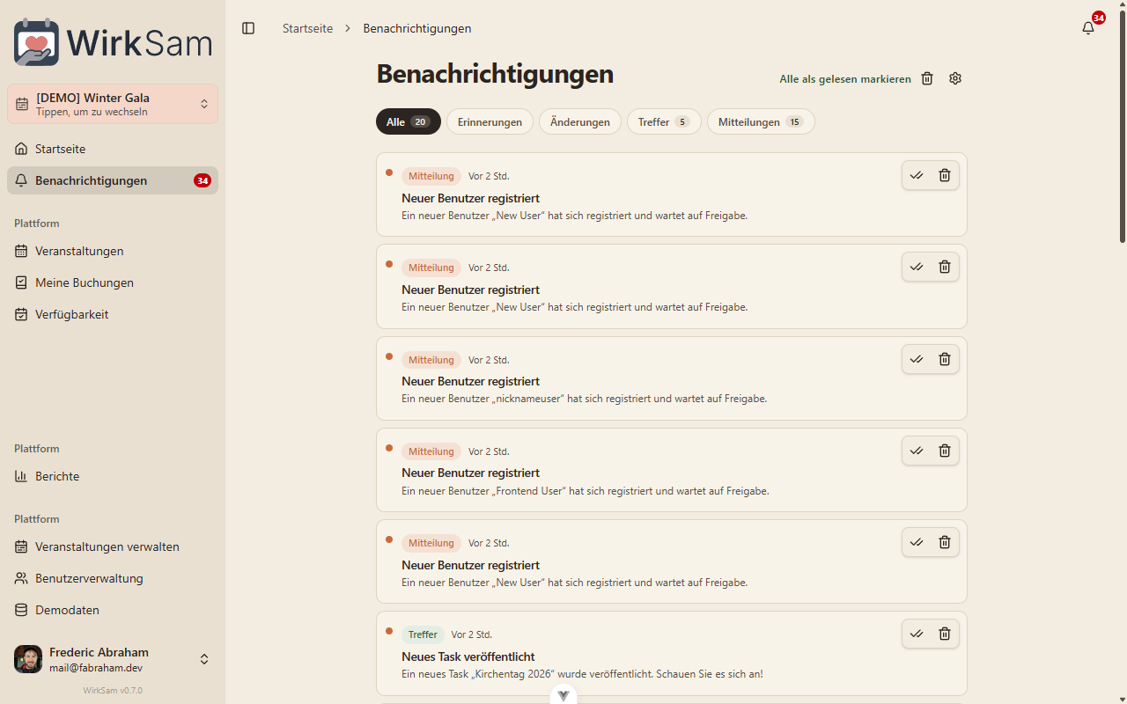Click the Benachrichtigungen breadcrumb text
The width and height of the screenshot is (1127, 704).
tap(417, 28)
